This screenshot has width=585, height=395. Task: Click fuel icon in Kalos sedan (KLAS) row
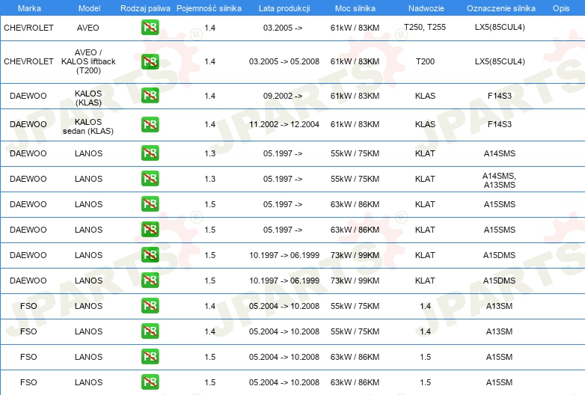150,124
